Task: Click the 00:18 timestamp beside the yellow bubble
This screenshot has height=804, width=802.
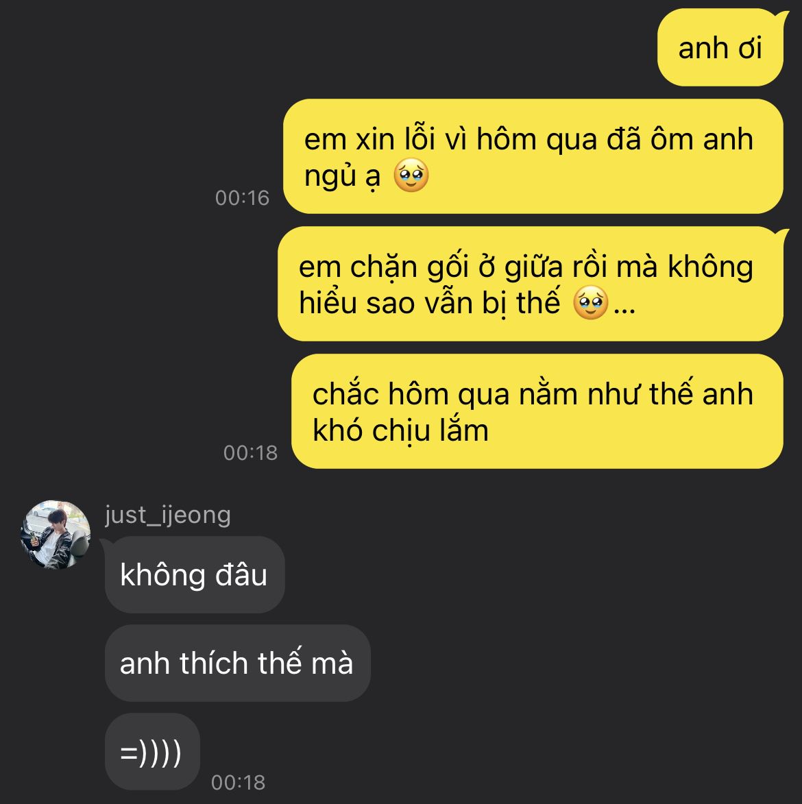Action: (250, 453)
